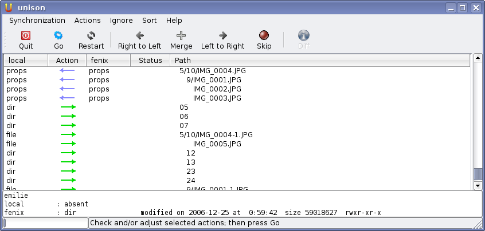This screenshot has width=485, height=231.
Task: Click the local column header
Action: pyautogui.click(x=26, y=61)
